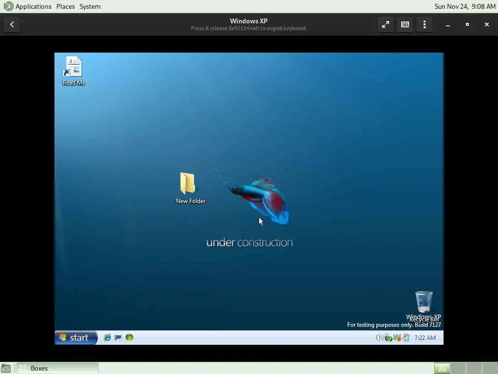Viewport: 498px width, 374px height.
Task: Click the security alert shield tray icon
Action: (x=397, y=337)
